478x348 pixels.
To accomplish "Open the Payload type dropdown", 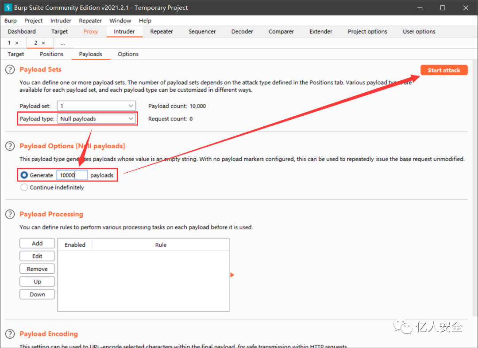I will pyautogui.click(x=96, y=119).
